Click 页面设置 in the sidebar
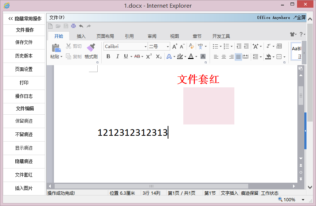This screenshot has height=206, width=316. point(24,70)
